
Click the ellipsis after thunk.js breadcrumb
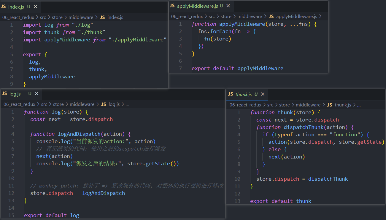click(x=359, y=105)
